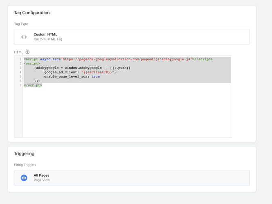Click the Tag Type label

(21, 24)
